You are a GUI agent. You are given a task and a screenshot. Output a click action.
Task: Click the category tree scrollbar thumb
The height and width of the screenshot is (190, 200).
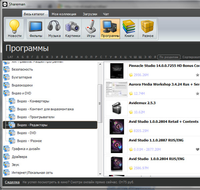tap(100, 103)
